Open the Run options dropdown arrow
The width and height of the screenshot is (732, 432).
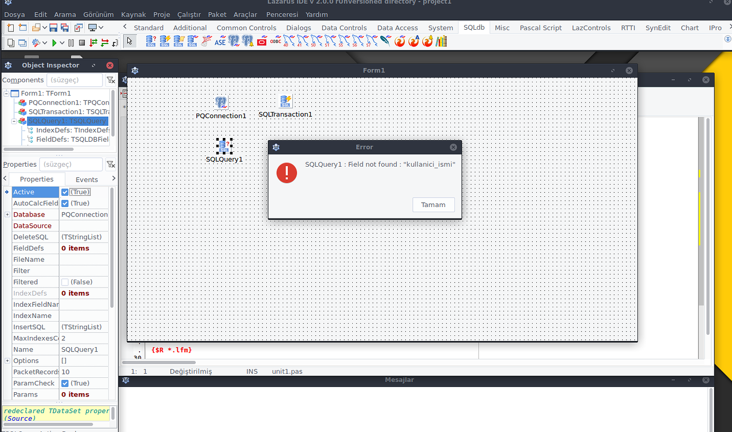click(62, 43)
